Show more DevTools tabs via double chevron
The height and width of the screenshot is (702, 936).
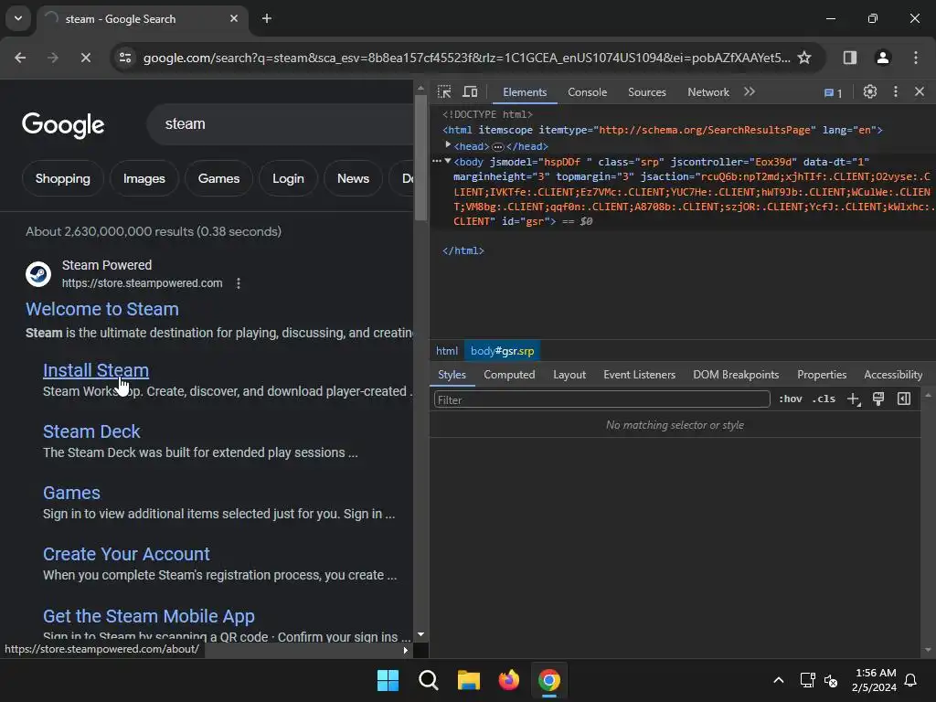[x=750, y=92]
